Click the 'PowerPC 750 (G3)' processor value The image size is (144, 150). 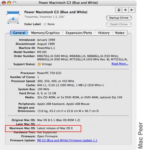click(49, 73)
